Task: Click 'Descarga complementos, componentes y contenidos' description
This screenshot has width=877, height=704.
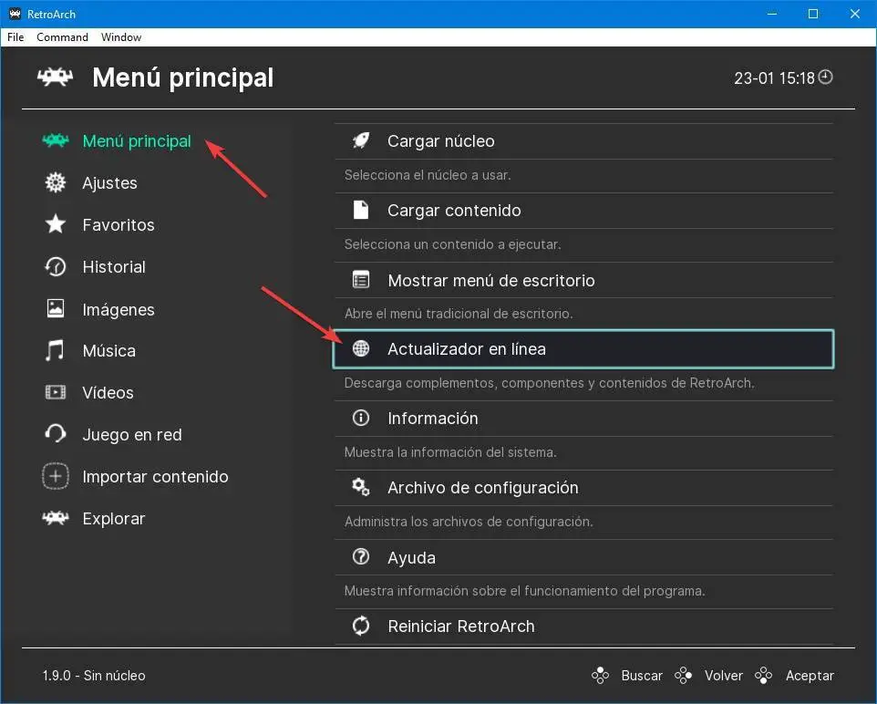Action: (x=549, y=383)
